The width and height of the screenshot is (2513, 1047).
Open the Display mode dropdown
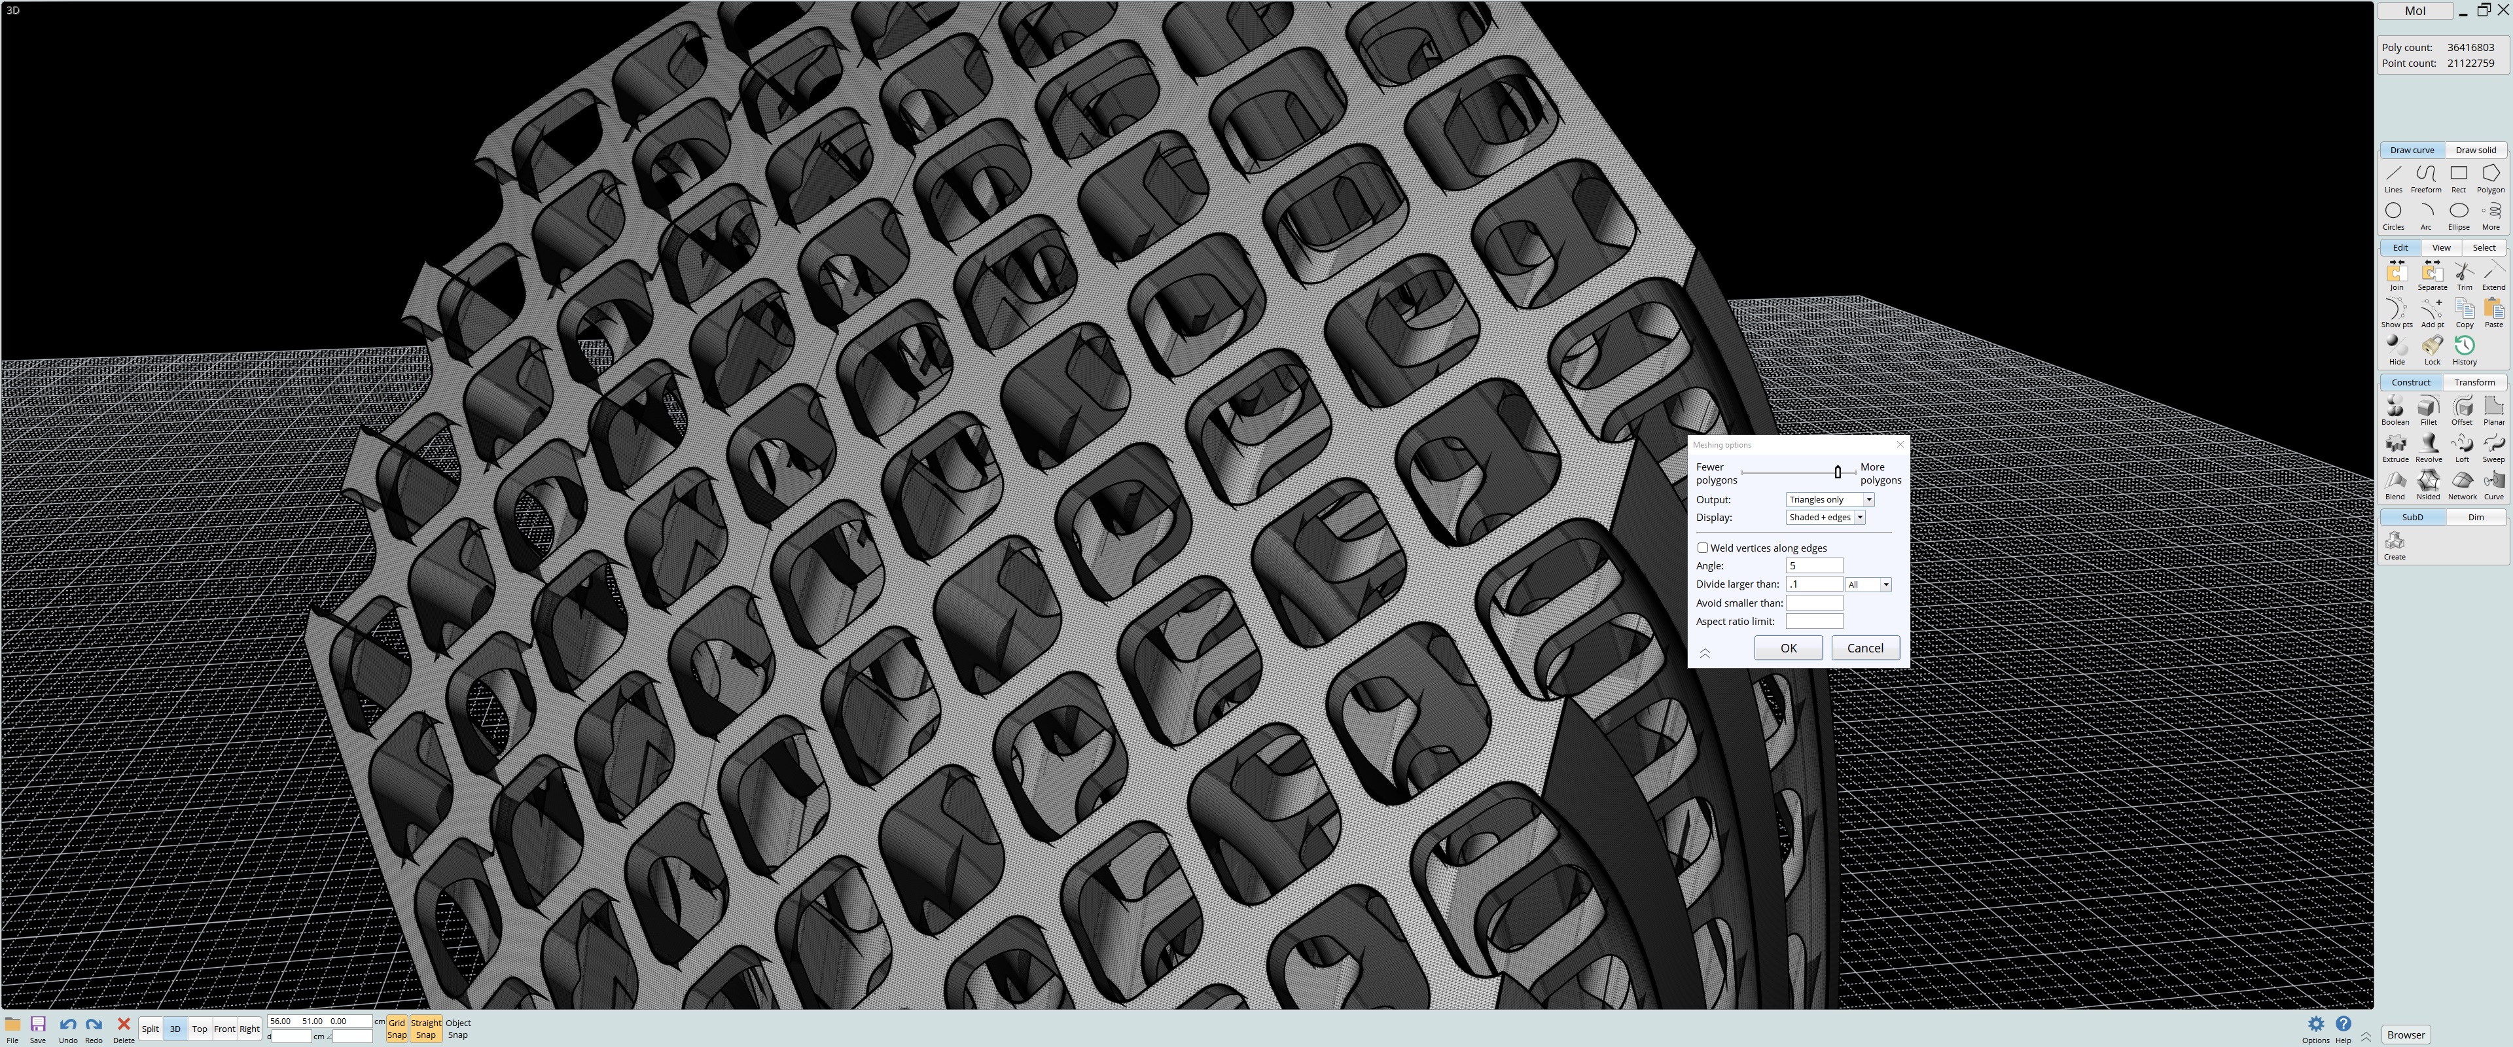pyautogui.click(x=1825, y=517)
